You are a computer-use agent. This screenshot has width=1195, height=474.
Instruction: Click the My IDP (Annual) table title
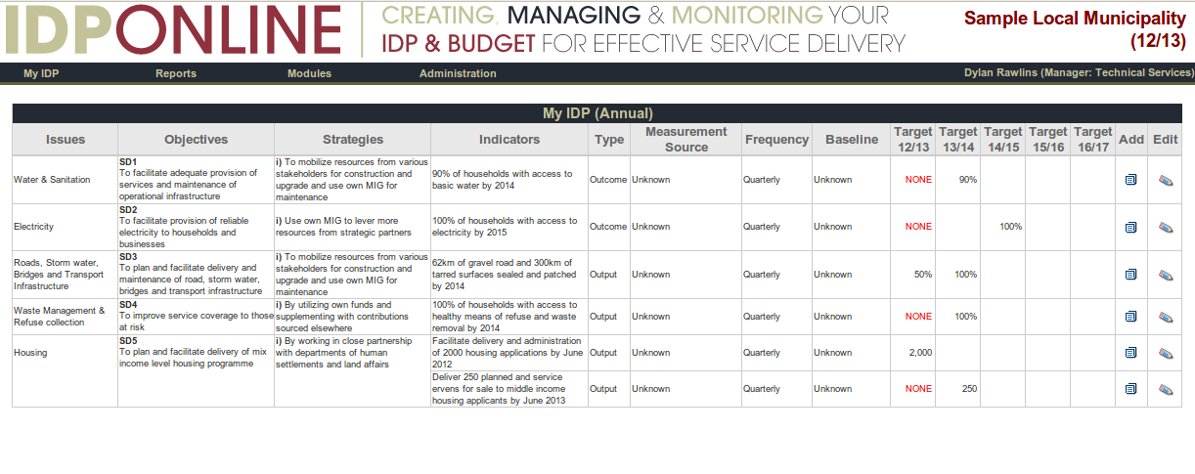point(597,113)
